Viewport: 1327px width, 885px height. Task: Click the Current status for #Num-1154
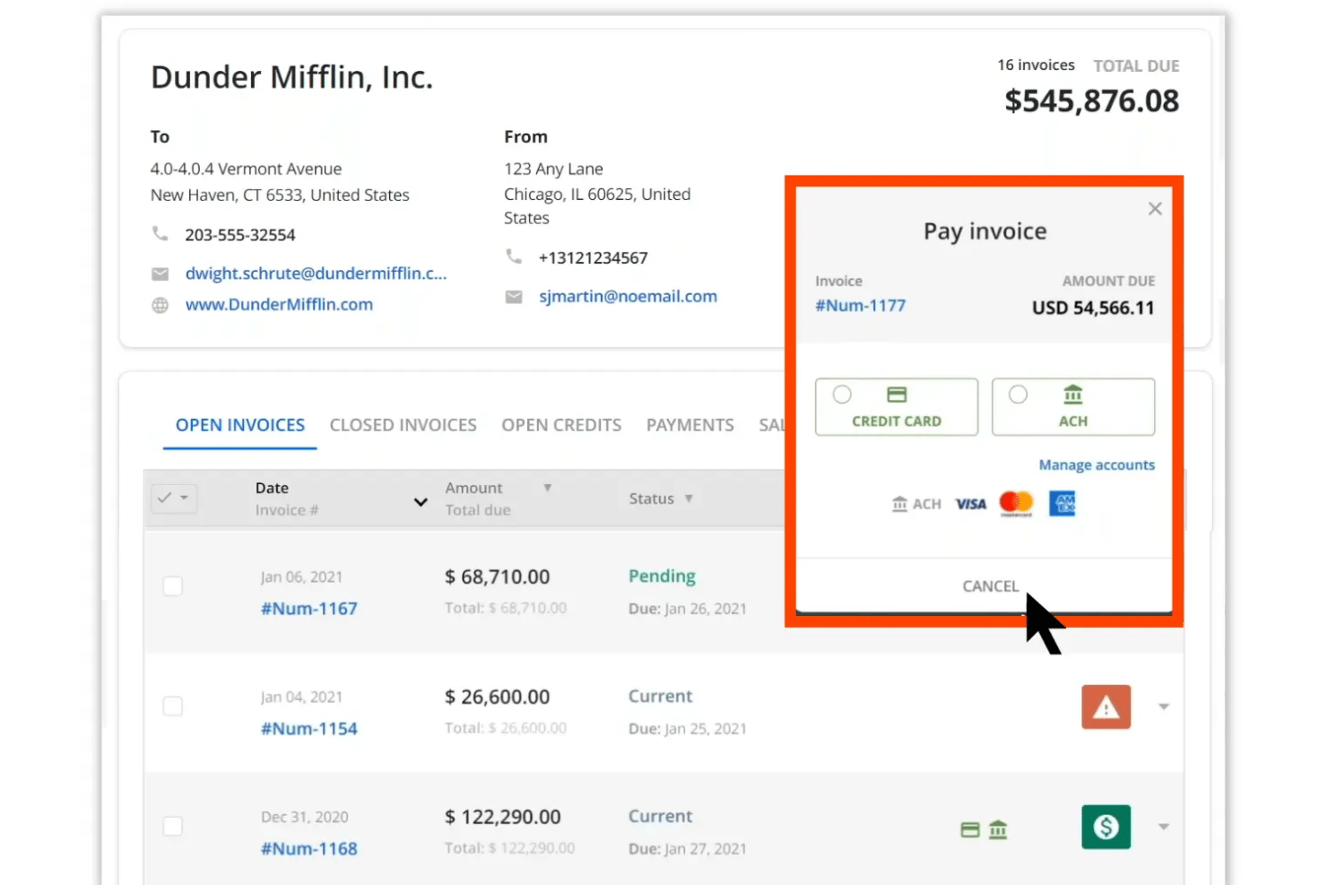(660, 697)
